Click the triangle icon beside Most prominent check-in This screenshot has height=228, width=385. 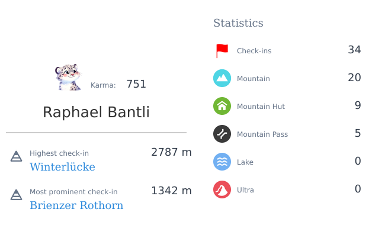click(x=16, y=195)
